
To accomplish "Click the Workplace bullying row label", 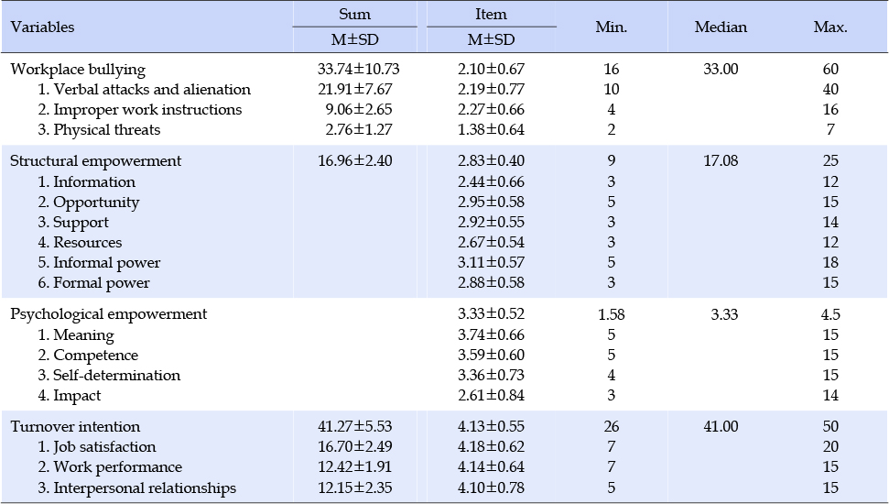I will (78, 70).
